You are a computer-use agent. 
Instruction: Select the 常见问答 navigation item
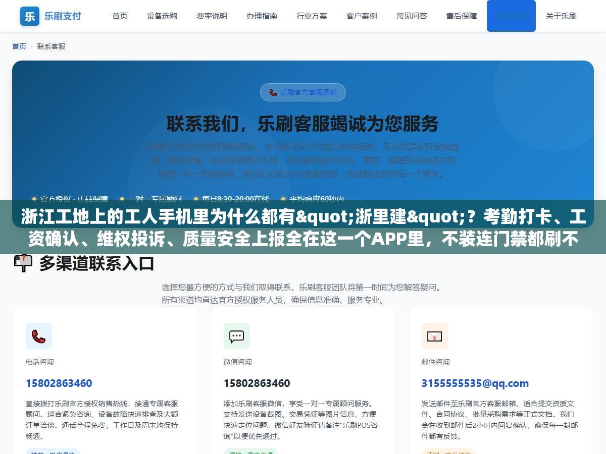(x=412, y=16)
